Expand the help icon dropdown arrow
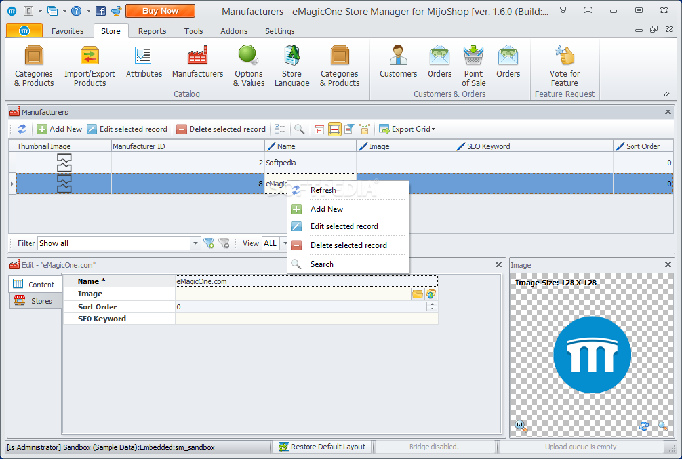The width and height of the screenshot is (682, 459). point(89,11)
